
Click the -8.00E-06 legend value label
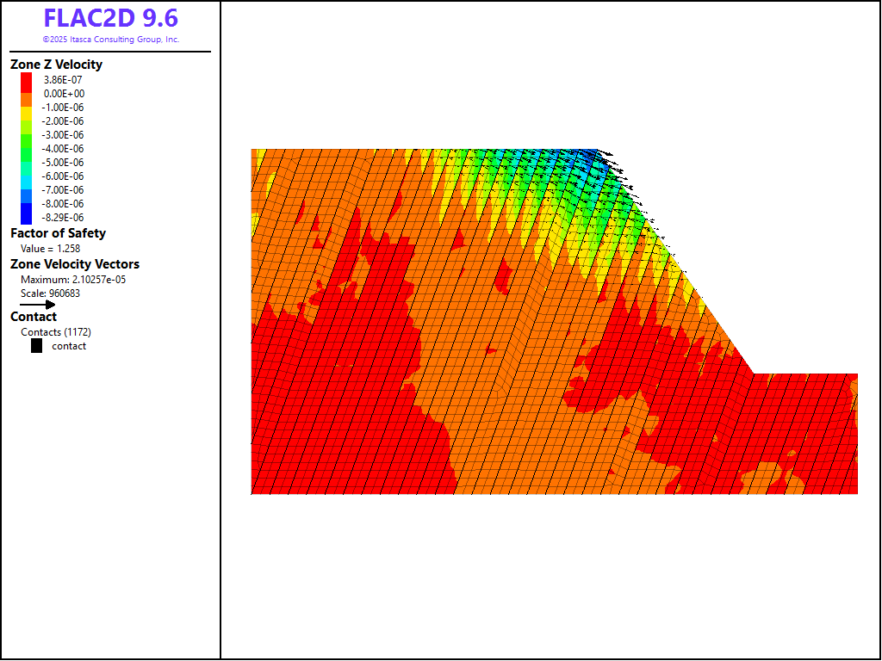(64, 203)
